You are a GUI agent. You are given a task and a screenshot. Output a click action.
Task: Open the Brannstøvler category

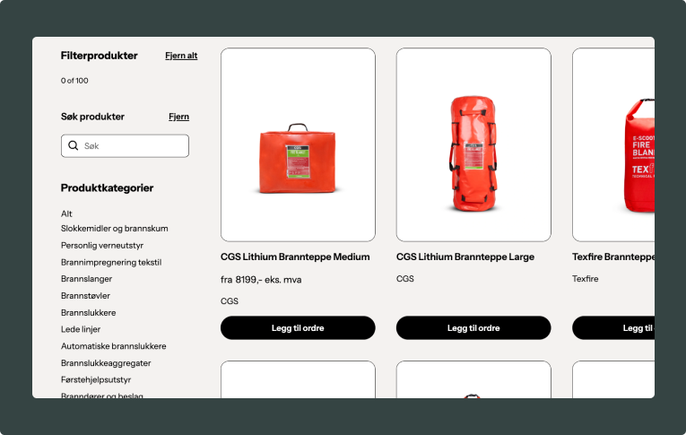(85, 296)
